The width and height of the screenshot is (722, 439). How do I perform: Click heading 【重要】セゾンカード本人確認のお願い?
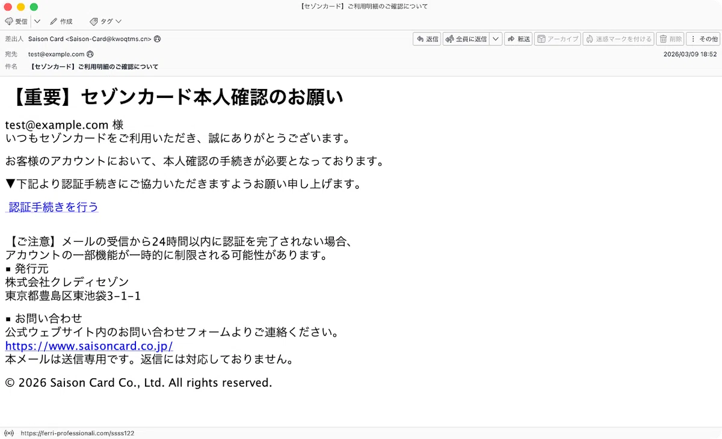(x=176, y=96)
